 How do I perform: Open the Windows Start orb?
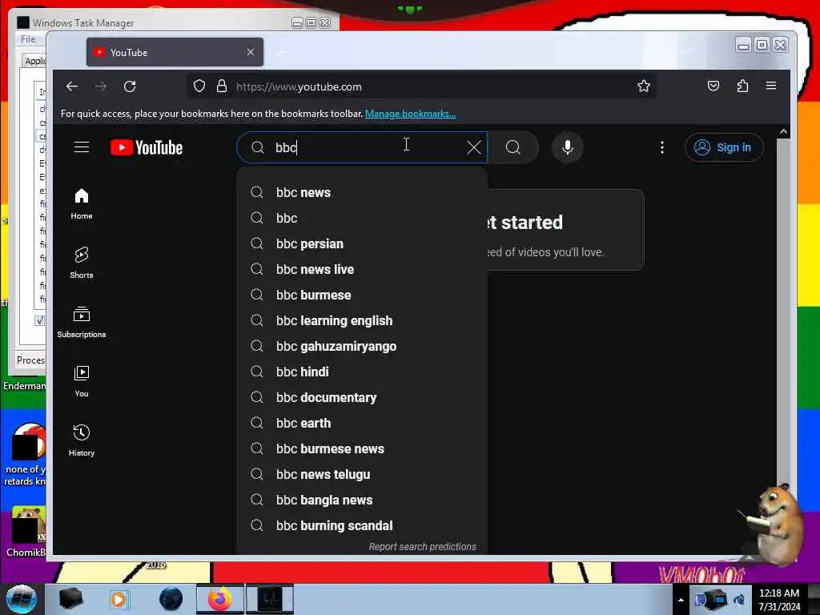(x=21, y=599)
